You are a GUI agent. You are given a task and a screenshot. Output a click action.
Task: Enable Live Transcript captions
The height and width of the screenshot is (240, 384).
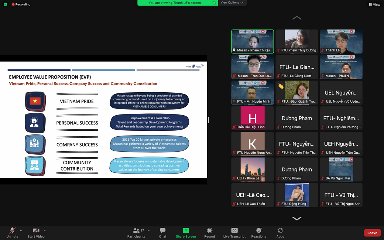click(x=234, y=233)
